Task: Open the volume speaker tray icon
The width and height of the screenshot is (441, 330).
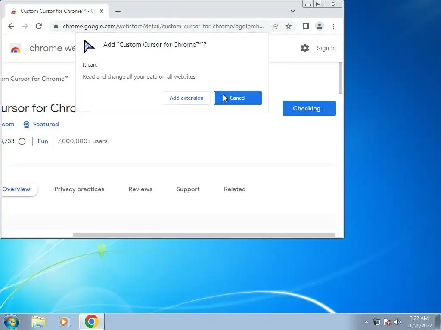Action: [x=398, y=322]
